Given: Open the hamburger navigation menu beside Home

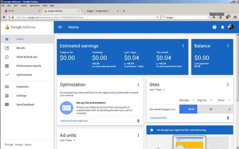Looking at the screenshot, I should click(60, 27).
